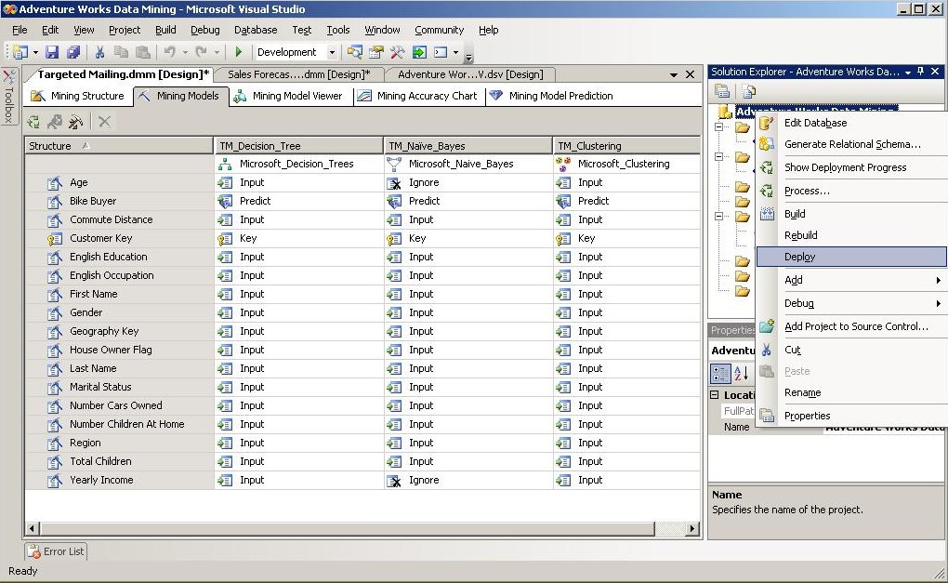Image resolution: width=948 pixels, height=583 pixels.
Task: Click the Solution Explorer Show All Files icon
Action: click(x=748, y=91)
